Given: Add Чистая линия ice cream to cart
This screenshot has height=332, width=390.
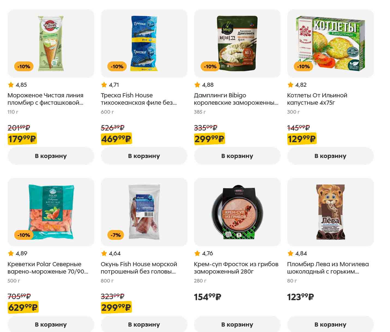Looking at the screenshot, I should tap(51, 156).
